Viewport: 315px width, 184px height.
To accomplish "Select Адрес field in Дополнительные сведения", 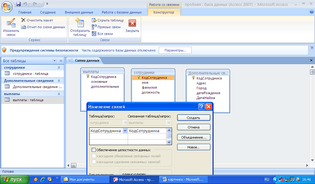I will (201, 83).
